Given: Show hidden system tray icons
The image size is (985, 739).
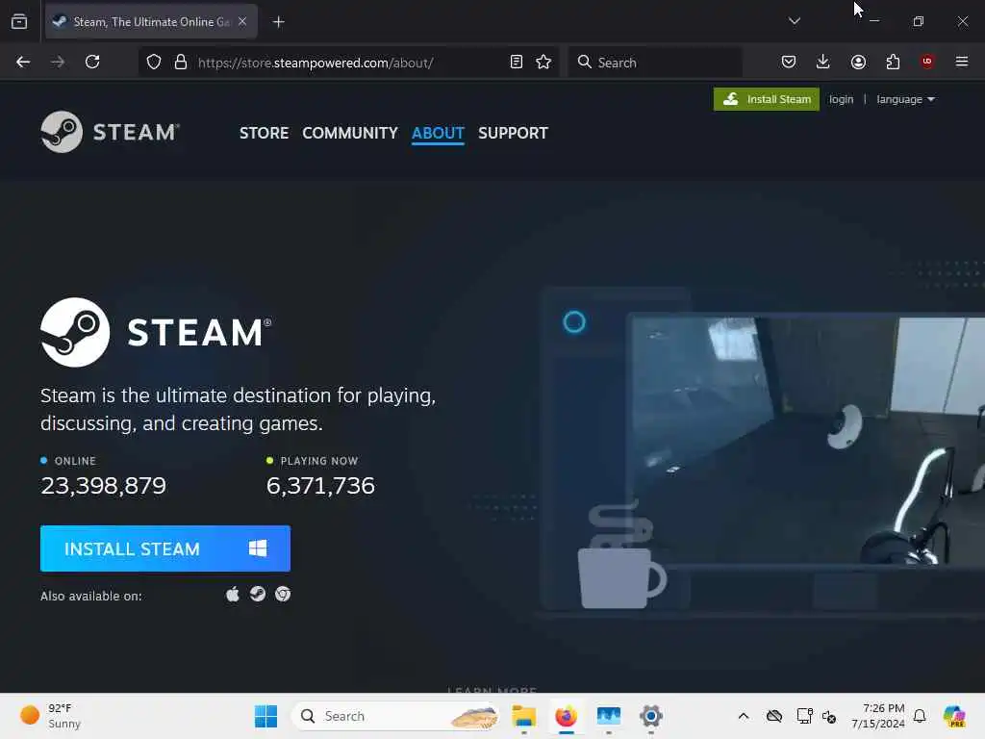Looking at the screenshot, I should [x=744, y=716].
